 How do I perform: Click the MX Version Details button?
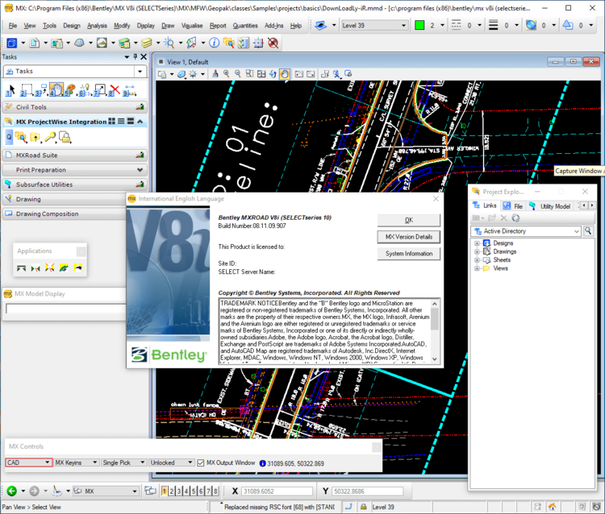(x=408, y=237)
